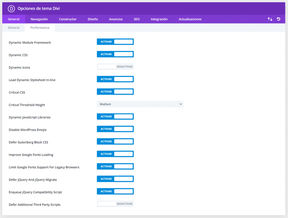Toggle Improve Google Fonts Loading switch

pyautogui.click(x=115, y=154)
